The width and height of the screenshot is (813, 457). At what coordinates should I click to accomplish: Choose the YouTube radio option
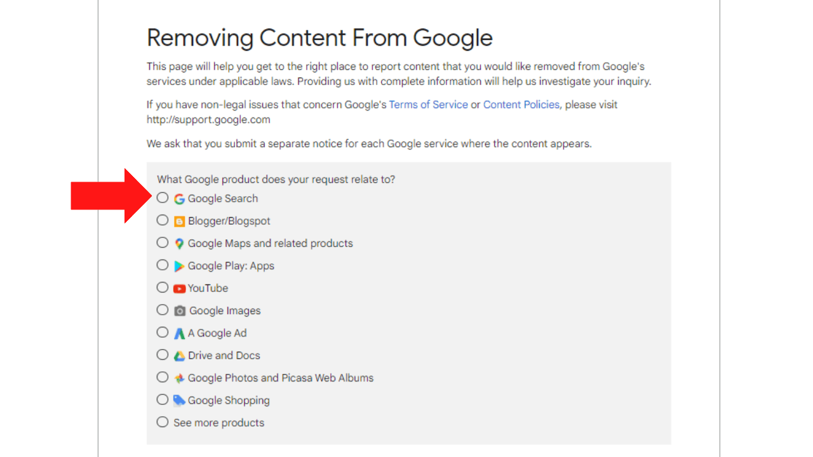tap(163, 288)
